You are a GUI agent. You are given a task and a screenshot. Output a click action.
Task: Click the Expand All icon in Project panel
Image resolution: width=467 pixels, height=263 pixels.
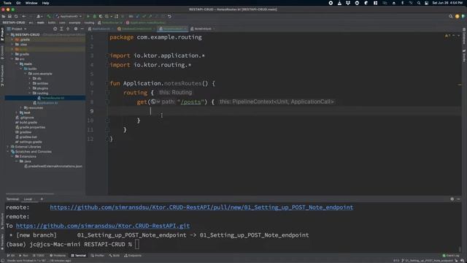(x=61, y=29)
